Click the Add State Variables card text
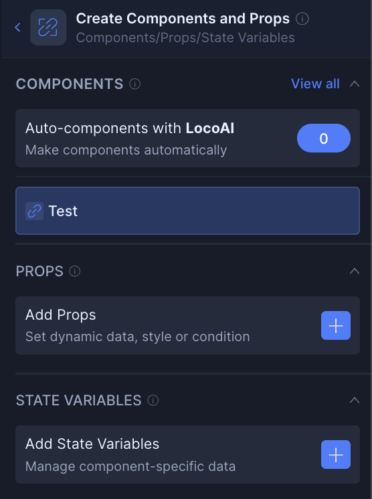The height and width of the screenshot is (499, 372). pyautogui.click(x=130, y=455)
